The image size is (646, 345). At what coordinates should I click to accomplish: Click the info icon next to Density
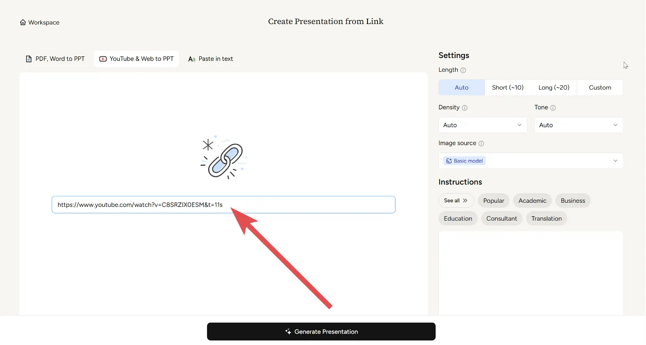(465, 108)
